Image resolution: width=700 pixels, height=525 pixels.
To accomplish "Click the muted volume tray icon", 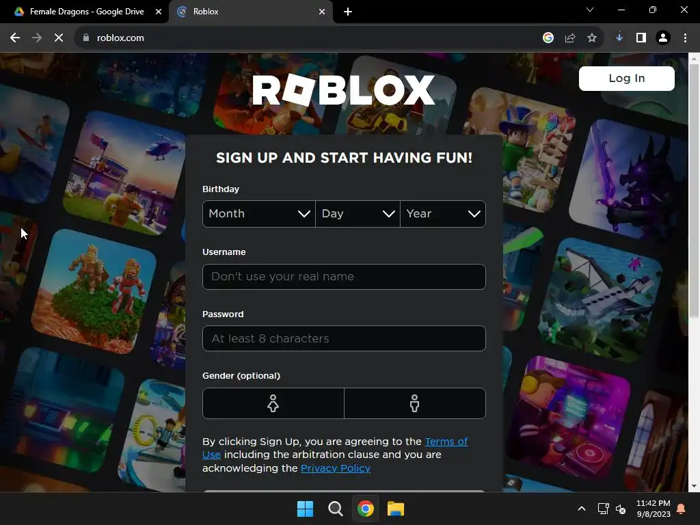I will [x=621, y=509].
